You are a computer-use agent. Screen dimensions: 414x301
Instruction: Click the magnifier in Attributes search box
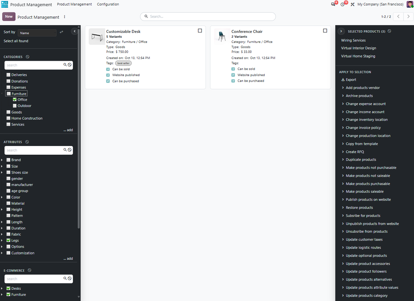click(65, 150)
